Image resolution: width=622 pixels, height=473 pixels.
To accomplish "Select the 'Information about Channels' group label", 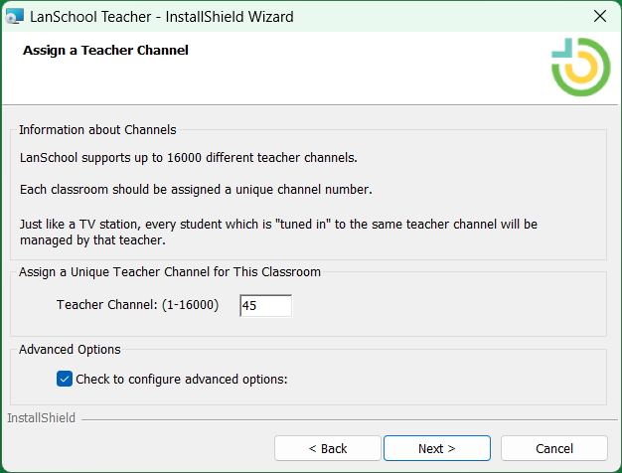I will 97,130.
